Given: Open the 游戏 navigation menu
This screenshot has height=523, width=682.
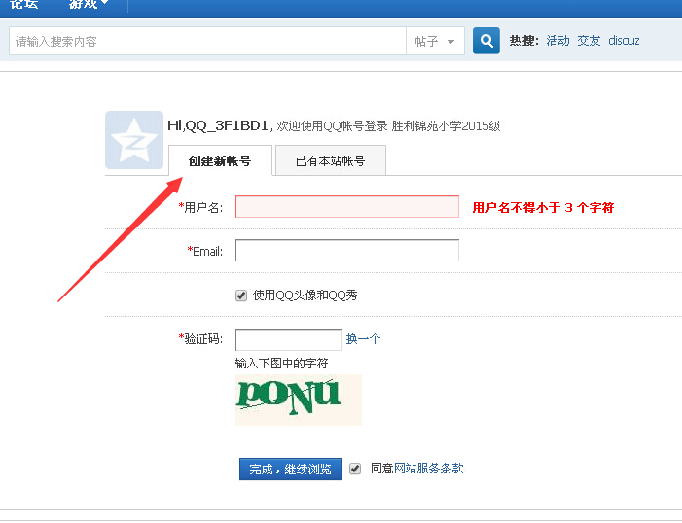Looking at the screenshot, I should point(90,4).
